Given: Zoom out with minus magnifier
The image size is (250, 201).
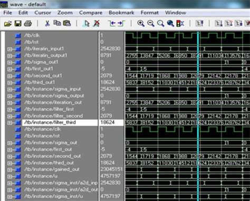Looking at the screenshot, I should click(151, 23).
